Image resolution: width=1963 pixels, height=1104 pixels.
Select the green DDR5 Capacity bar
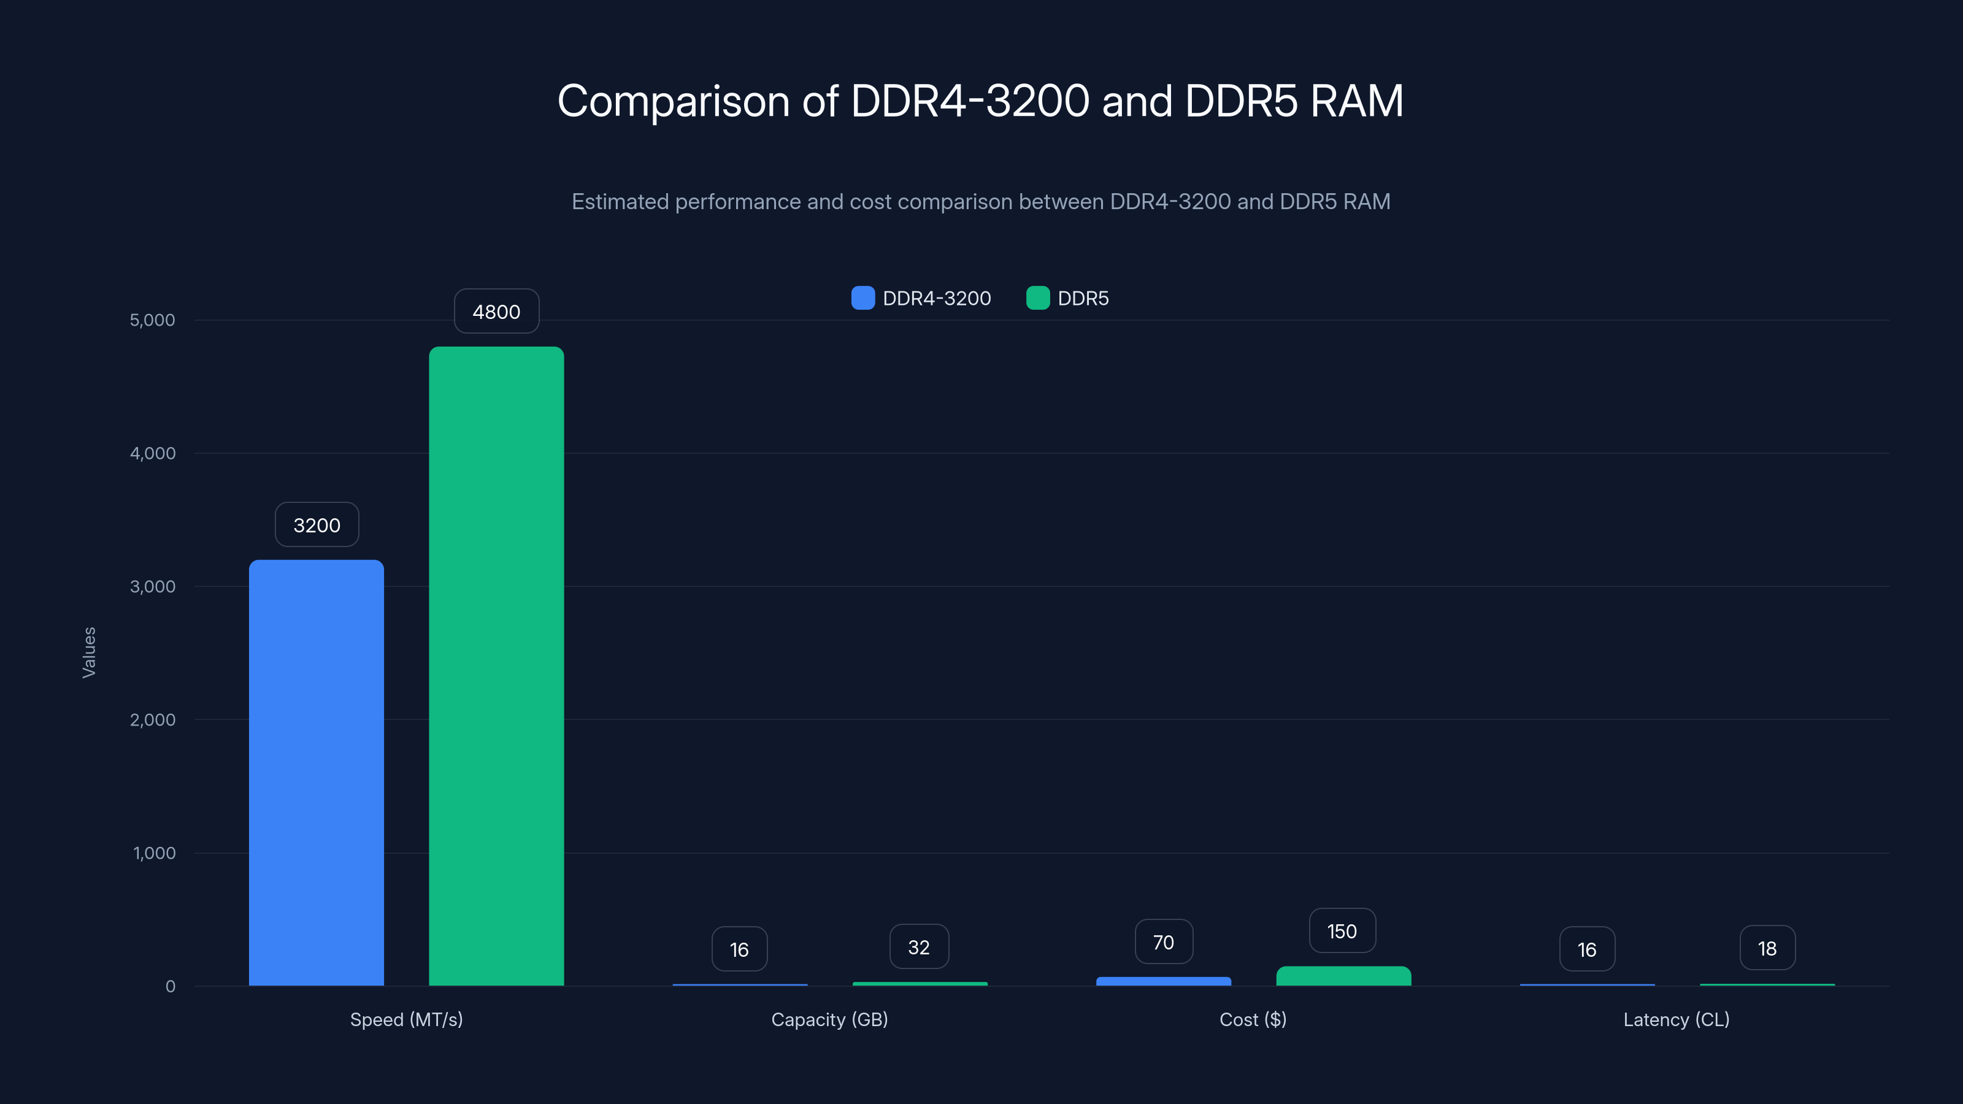click(x=920, y=984)
